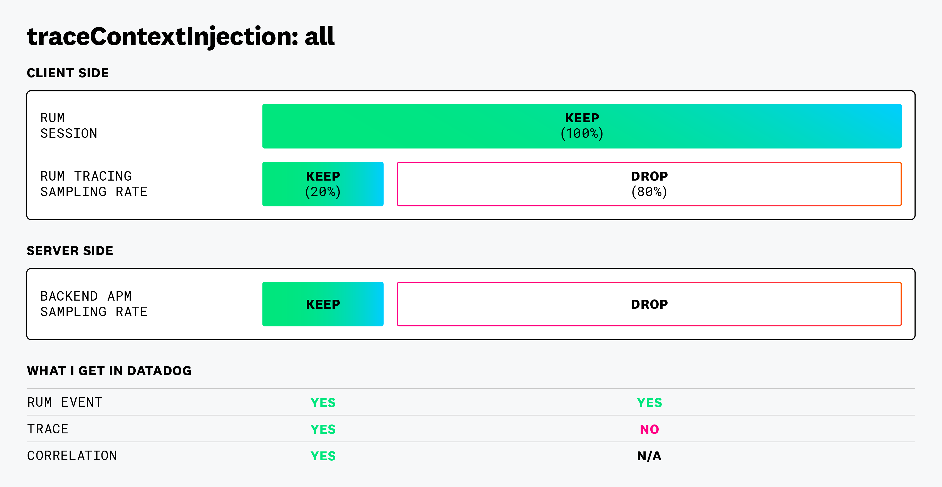Select the RUM EVENT row label
The height and width of the screenshot is (487, 942).
pyautogui.click(x=65, y=402)
